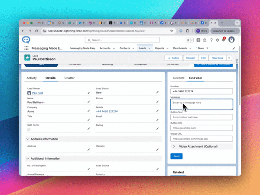The height and width of the screenshot is (195, 260).
Task: Click the Salesforce setup gear icon
Action: (217, 40)
